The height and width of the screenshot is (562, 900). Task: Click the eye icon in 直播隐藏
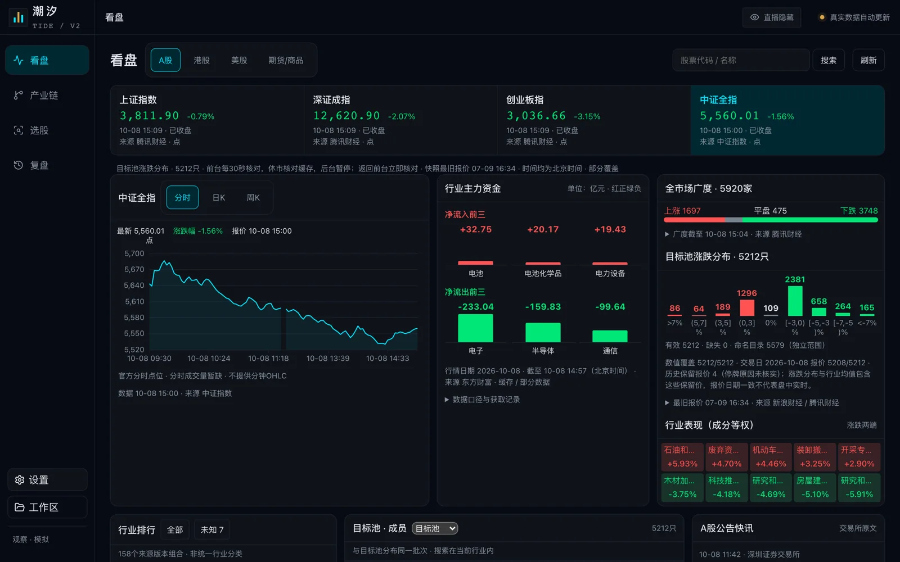755,17
